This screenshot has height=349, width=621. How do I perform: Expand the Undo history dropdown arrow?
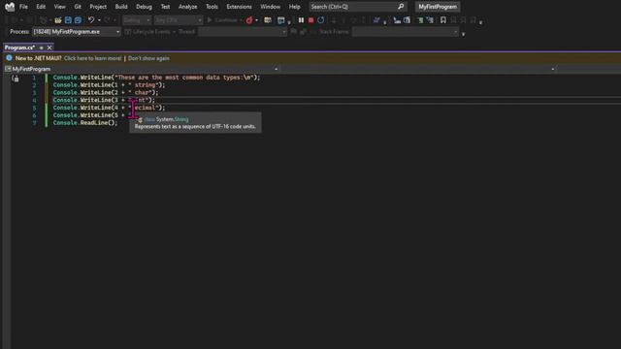pos(99,20)
